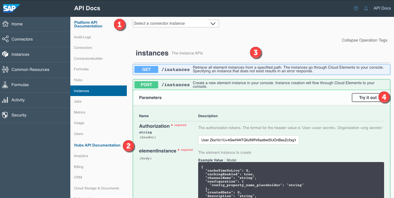Click the Instances sidebar icon
The height and width of the screenshot is (198, 394).
click(x=5, y=54)
